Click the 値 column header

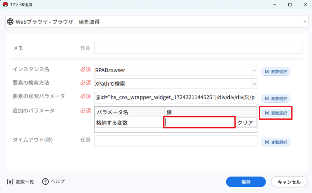click(x=211, y=112)
